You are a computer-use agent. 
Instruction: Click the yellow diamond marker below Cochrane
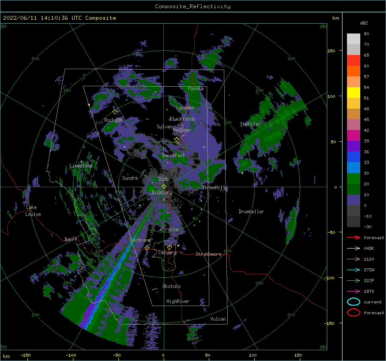(147, 248)
